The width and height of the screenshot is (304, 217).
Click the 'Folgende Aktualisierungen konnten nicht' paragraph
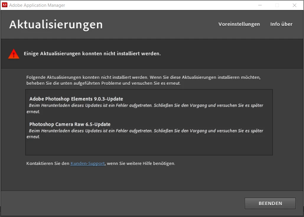tap(144, 80)
